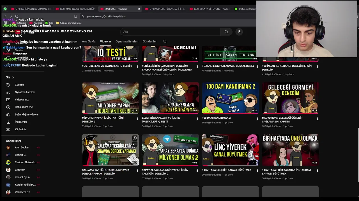Open menu for MEDYUMDAN GELECEĞİ ÖĞRENİP video
The image size is (359, 201).
pyautogui.click(x=317, y=118)
